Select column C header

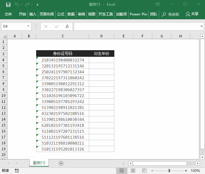(x=63, y=36)
